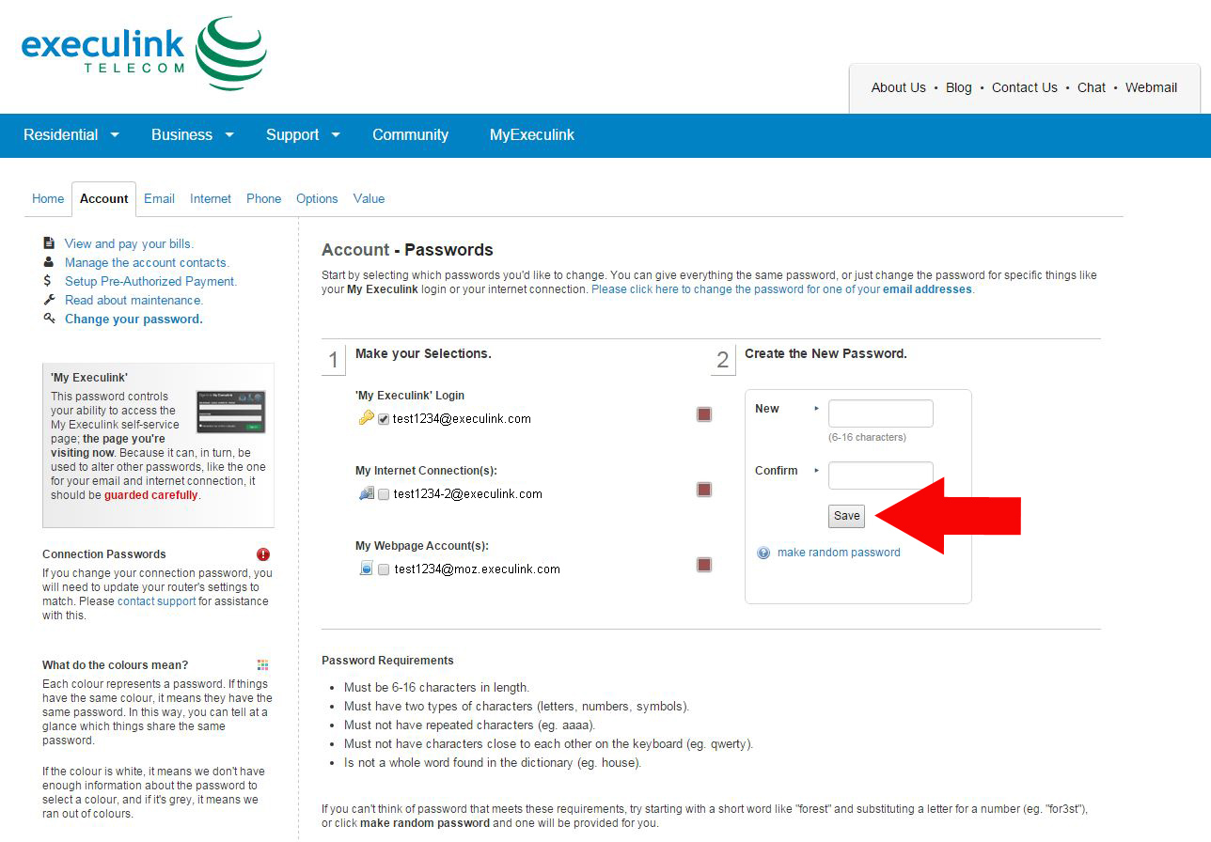1211x842 pixels.
Task: Focus the Confirm password input field
Action: point(881,476)
